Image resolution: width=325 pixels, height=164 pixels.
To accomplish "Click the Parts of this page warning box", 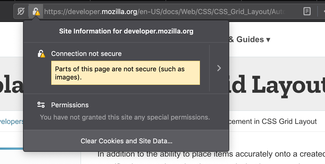I will (126, 73).
